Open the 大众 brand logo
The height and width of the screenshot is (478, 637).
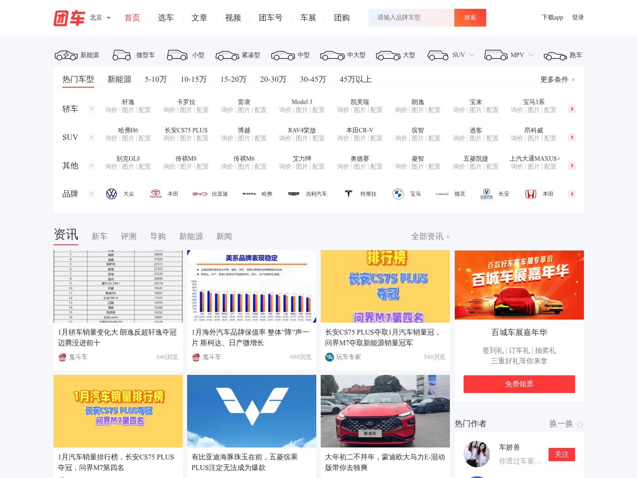(x=111, y=194)
